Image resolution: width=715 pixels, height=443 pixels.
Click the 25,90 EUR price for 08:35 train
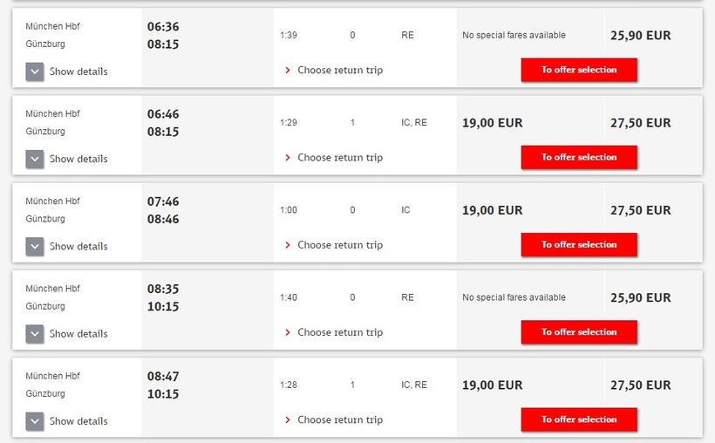pos(641,297)
